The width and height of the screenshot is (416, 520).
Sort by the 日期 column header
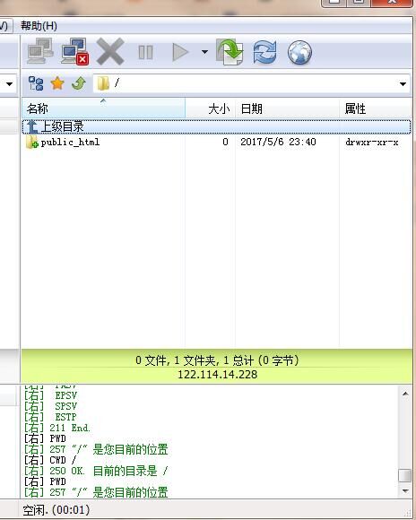(x=287, y=108)
